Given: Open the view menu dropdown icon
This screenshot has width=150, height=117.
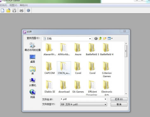Looking at the screenshot, I should click(110, 38).
